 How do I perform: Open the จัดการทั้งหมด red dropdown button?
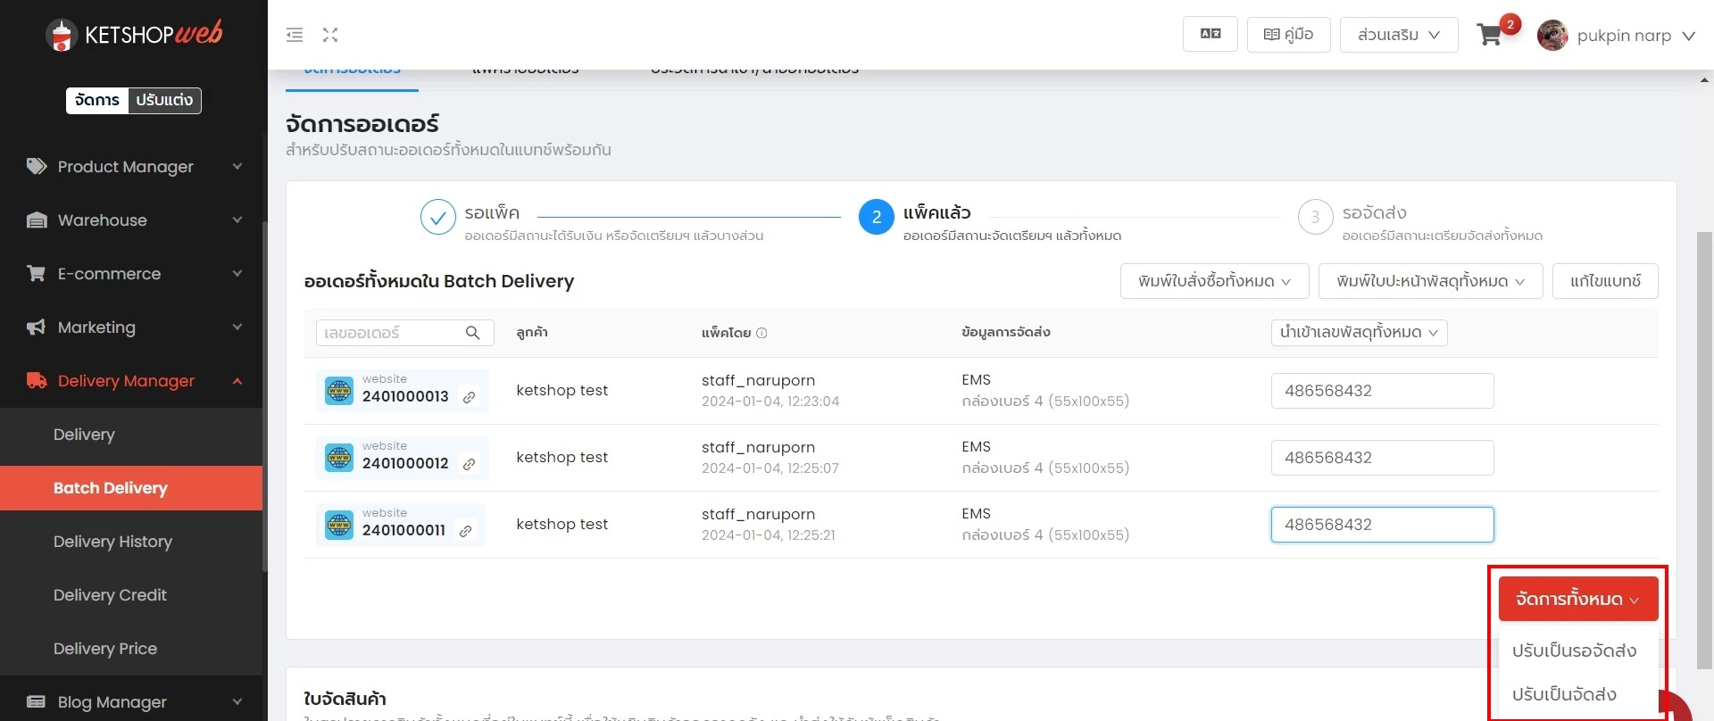1577,599
